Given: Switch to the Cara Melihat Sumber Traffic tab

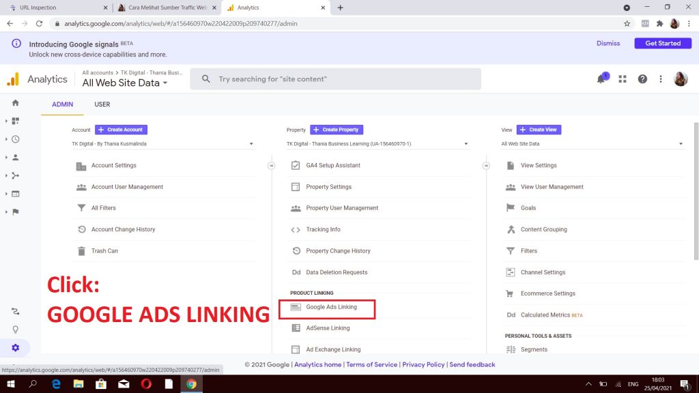Looking at the screenshot, I should coord(167,8).
